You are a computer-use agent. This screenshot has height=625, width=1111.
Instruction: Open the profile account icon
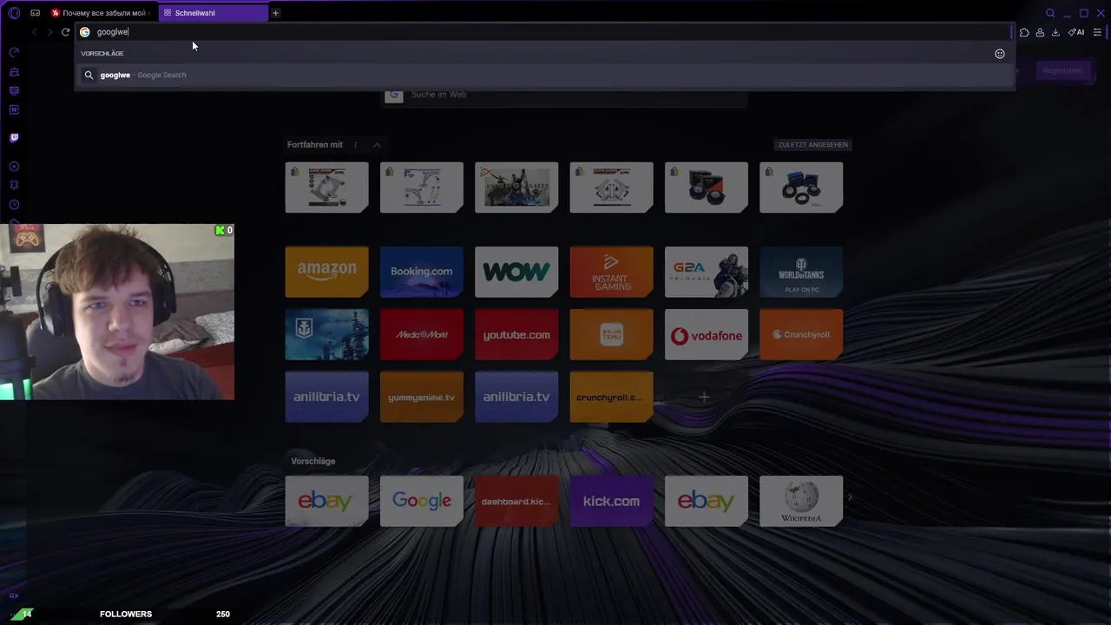(x=1040, y=32)
